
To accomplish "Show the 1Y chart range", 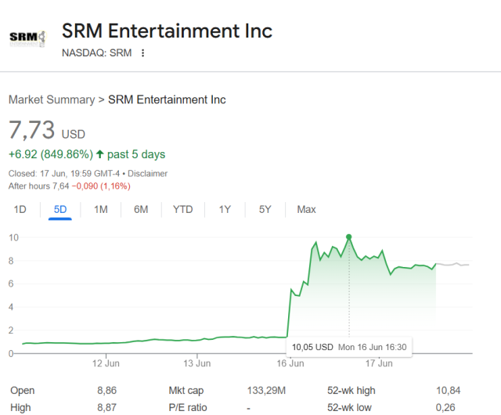I will 225,209.
